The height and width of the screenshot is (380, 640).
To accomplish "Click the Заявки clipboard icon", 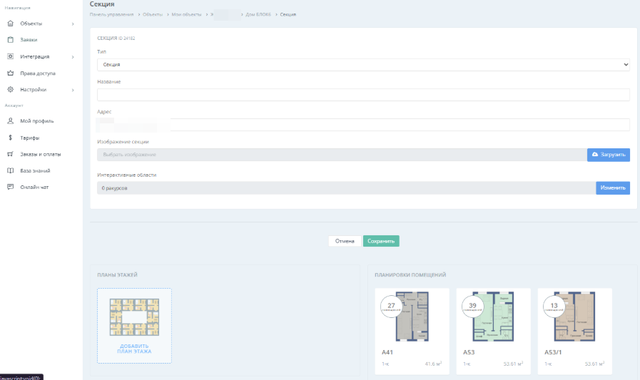I will [11, 40].
